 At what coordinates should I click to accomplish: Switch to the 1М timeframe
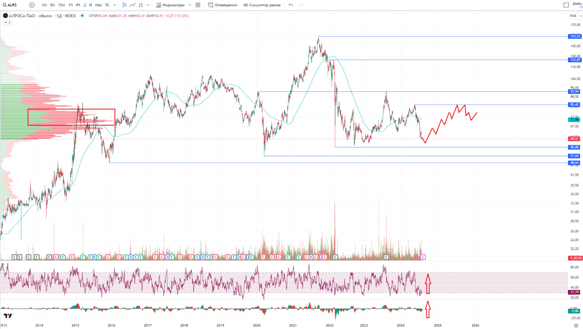(44, 5)
